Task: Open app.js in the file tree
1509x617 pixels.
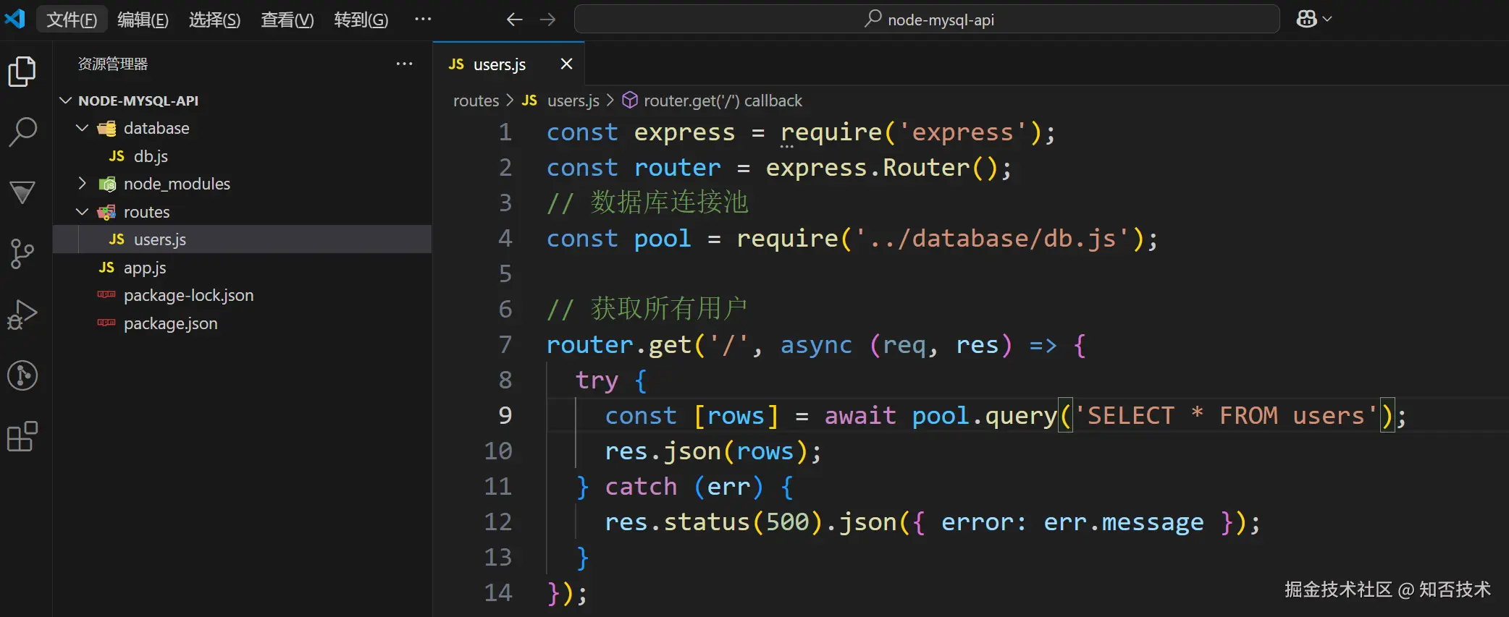Action: click(145, 268)
